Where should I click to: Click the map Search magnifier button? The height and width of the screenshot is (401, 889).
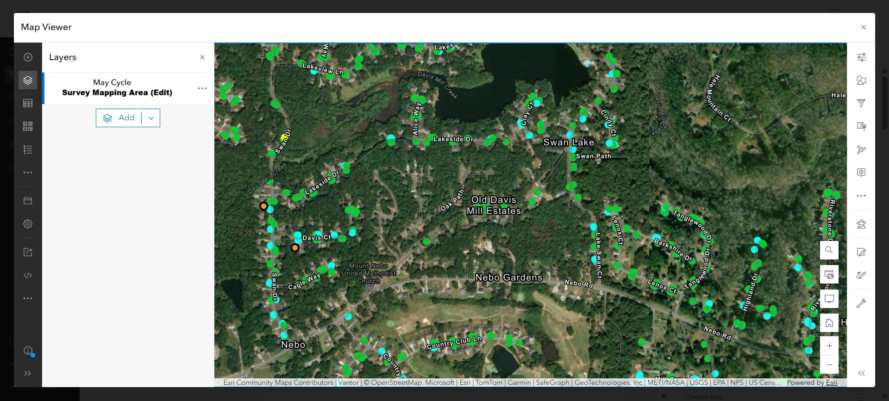[x=829, y=250]
